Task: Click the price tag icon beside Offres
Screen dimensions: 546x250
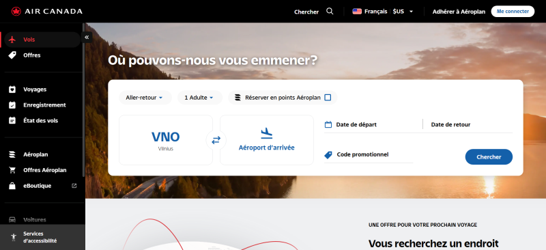Action: pos(12,55)
